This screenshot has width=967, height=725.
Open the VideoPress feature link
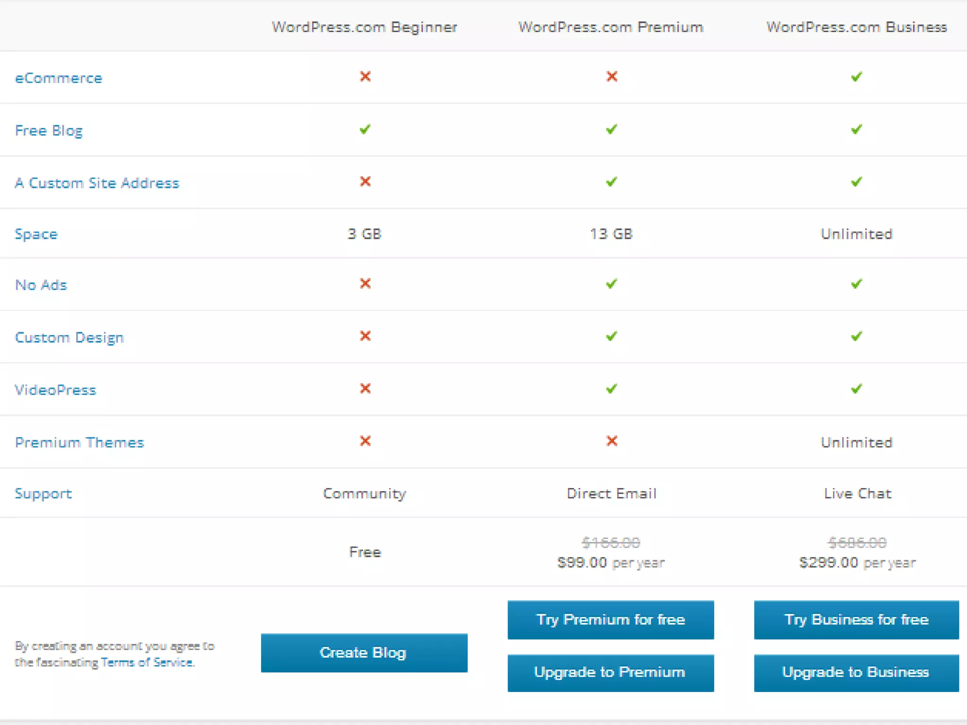(56, 390)
